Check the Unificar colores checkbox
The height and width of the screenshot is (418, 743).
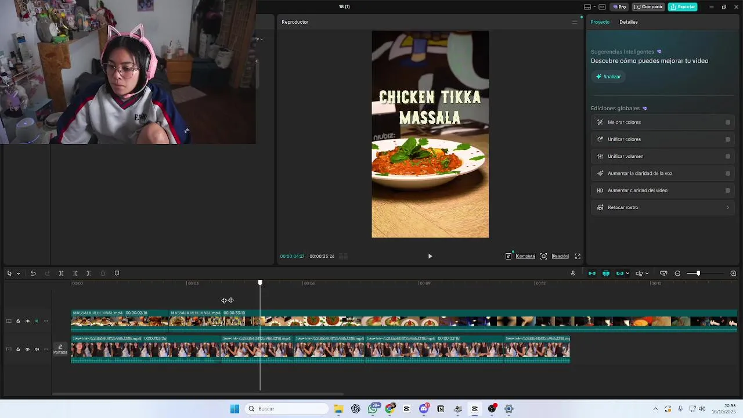[x=728, y=139]
